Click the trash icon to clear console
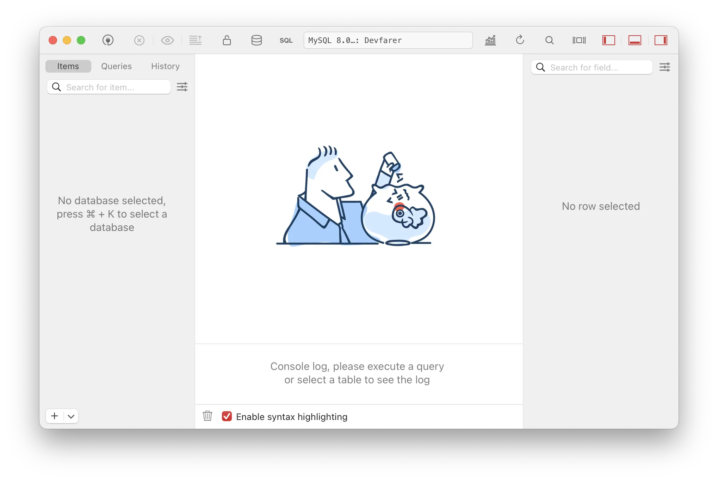Screen dimensions: 718x481 point(208,416)
